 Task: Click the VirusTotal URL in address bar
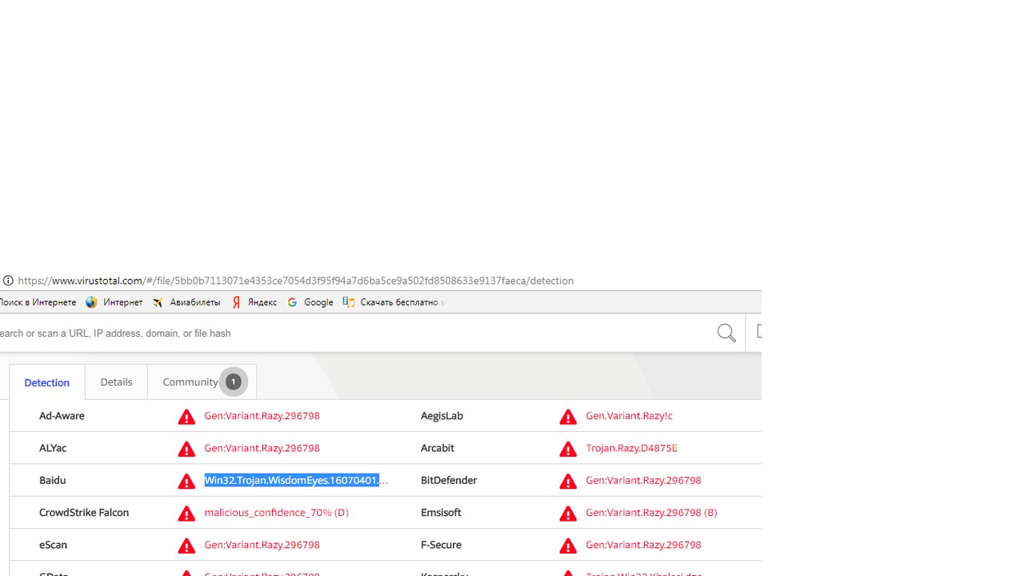(296, 281)
